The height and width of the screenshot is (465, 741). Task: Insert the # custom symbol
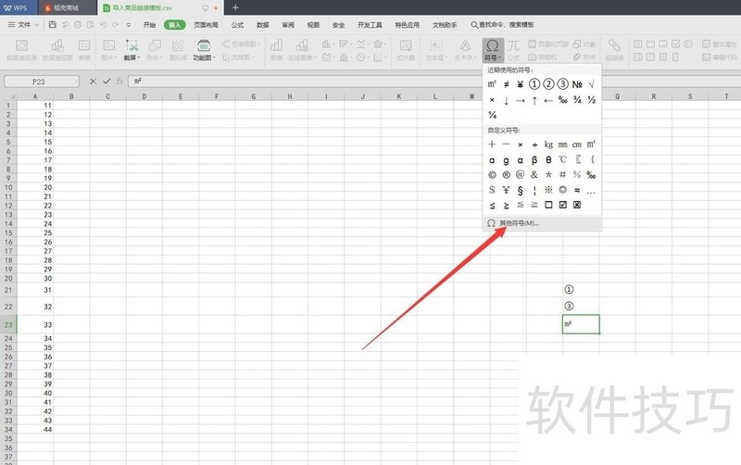tap(563, 175)
